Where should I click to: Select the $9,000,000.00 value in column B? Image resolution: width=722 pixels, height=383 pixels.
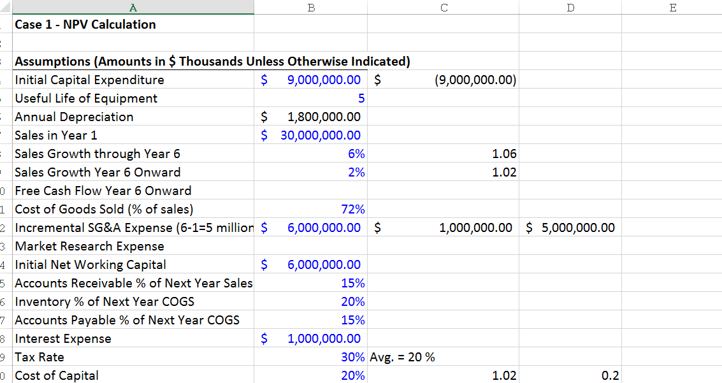pos(311,80)
